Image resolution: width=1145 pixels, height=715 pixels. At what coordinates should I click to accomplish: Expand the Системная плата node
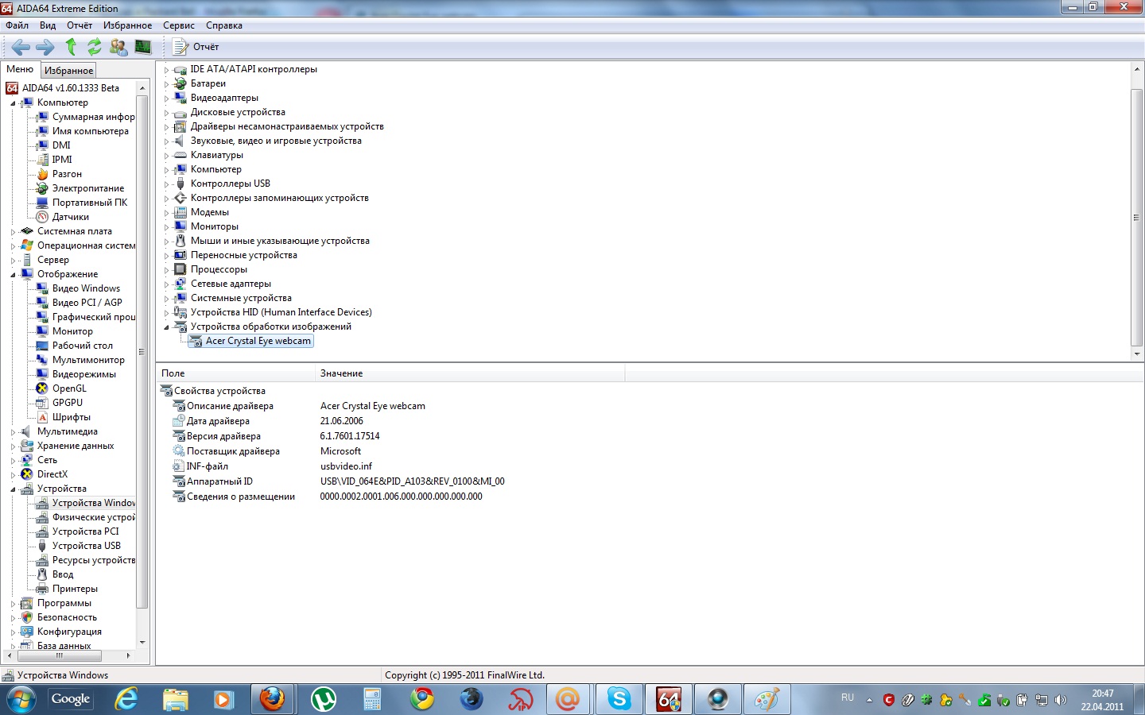(14, 232)
